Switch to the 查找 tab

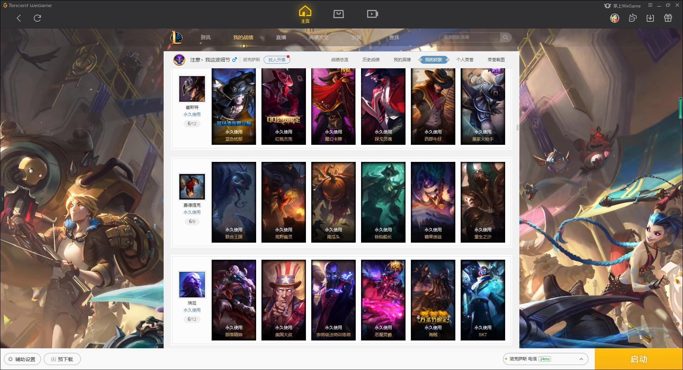click(x=394, y=37)
